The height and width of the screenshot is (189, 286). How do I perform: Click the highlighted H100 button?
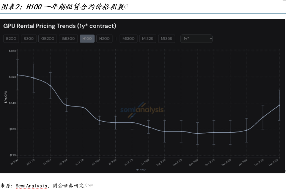87,39
